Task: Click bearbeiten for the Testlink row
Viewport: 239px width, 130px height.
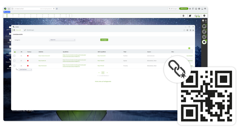Action: click(x=190, y=56)
